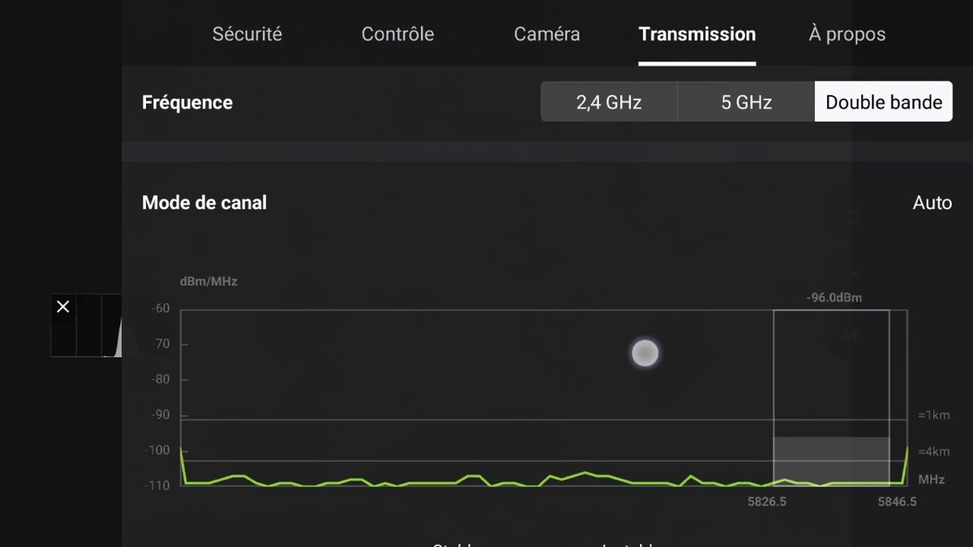Select the 5 GHz frequency band
973x547 pixels.
746,102
